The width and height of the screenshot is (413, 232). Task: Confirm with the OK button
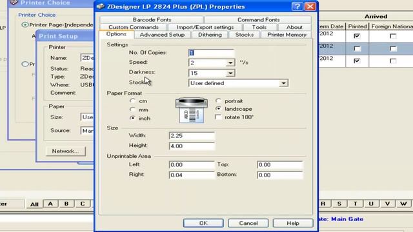click(x=203, y=223)
